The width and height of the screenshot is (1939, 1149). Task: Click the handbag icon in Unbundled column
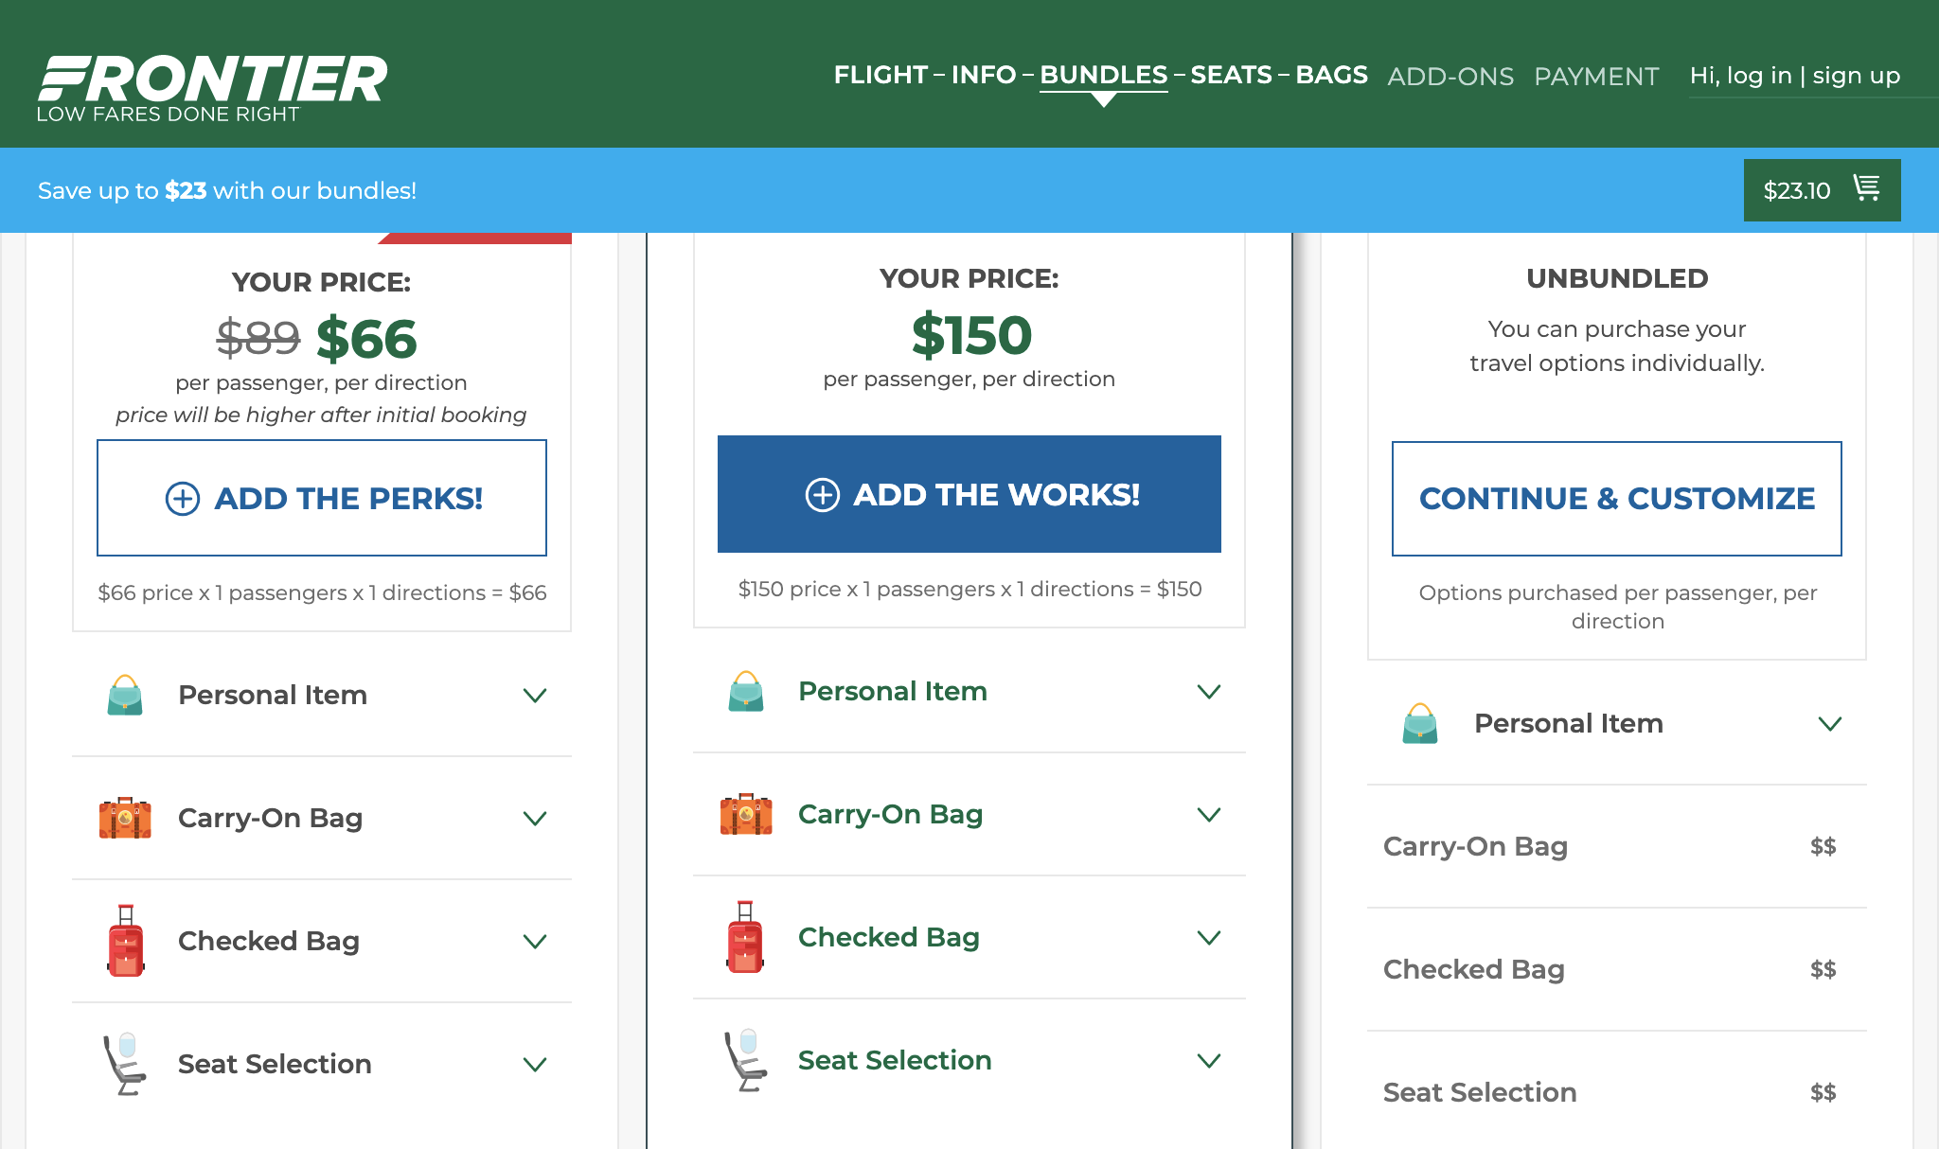click(x=1420, y=723)
